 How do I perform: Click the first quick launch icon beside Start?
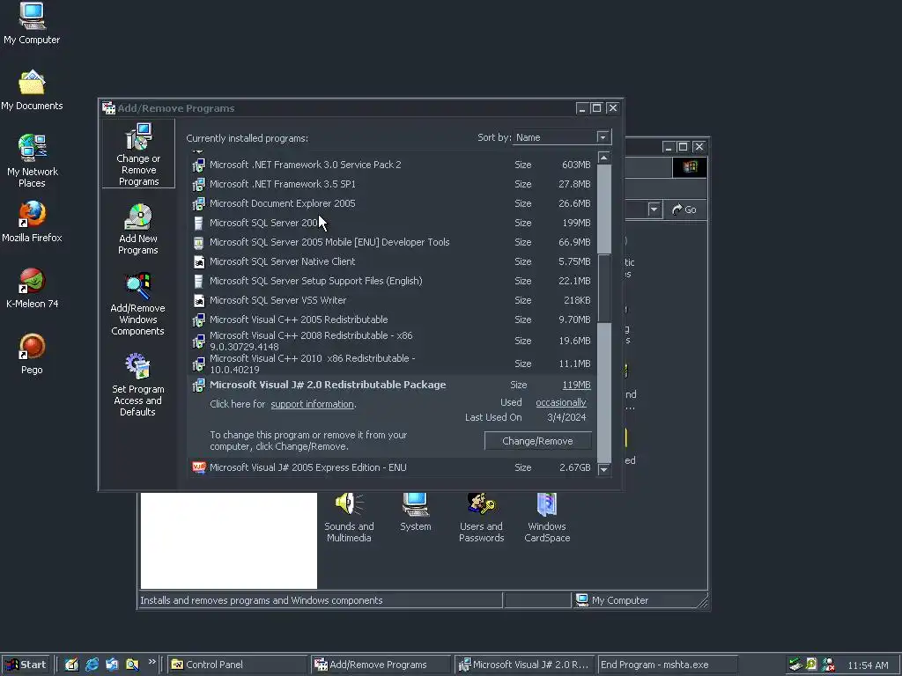click(x=72, y=665)
